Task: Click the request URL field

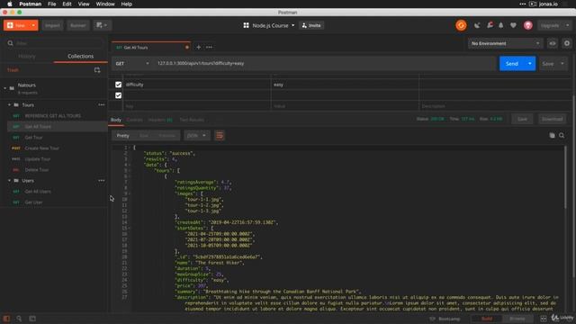Action: tap(325, 64)
